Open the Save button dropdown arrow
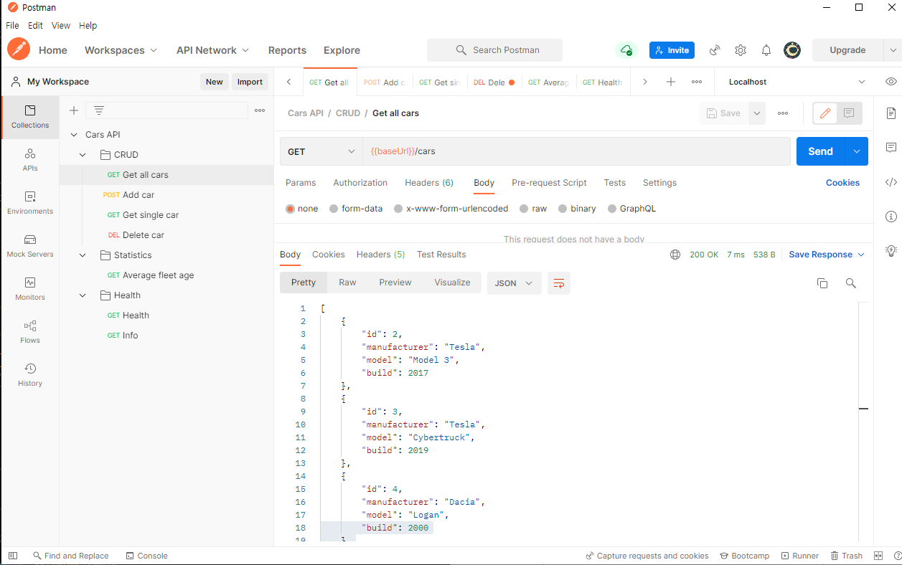The height and width of the screenshot is (565, 902). 756,113
